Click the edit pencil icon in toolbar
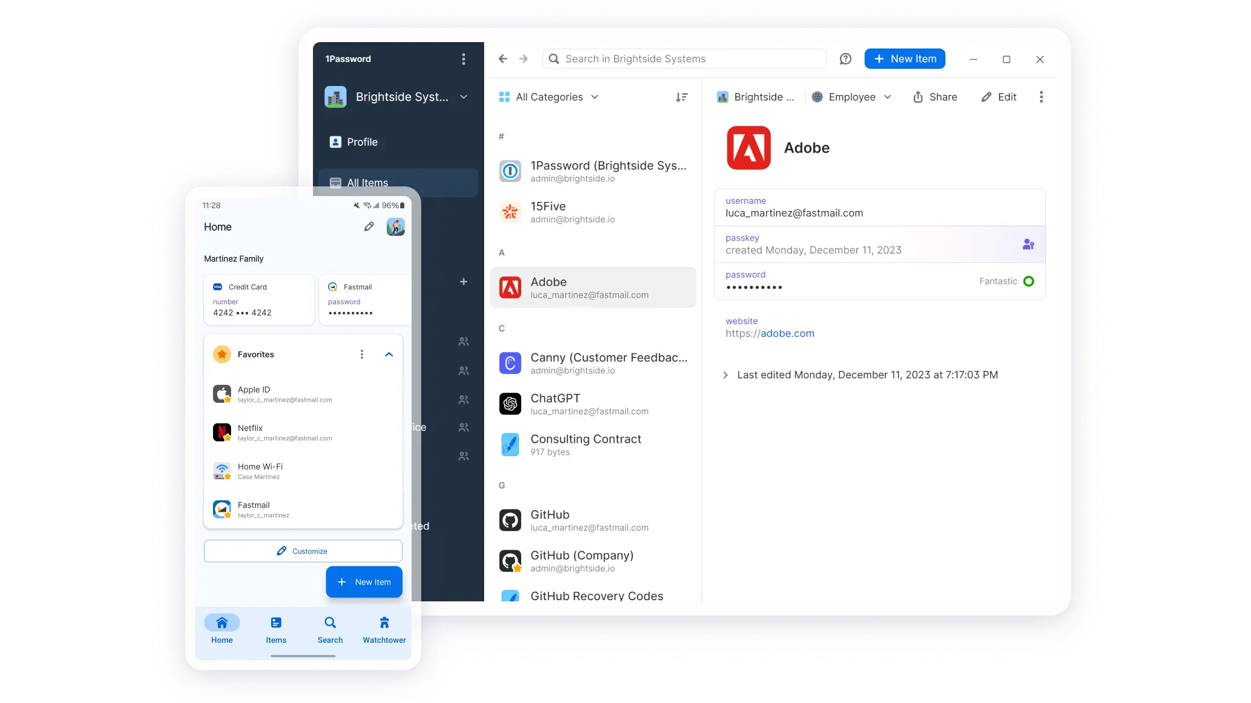Viewport: 1251px width, 703px height. point(986,97)
